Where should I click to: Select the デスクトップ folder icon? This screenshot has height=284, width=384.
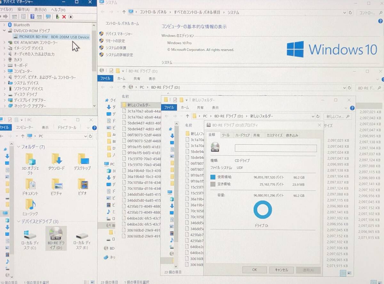click(x=82, y=161)
